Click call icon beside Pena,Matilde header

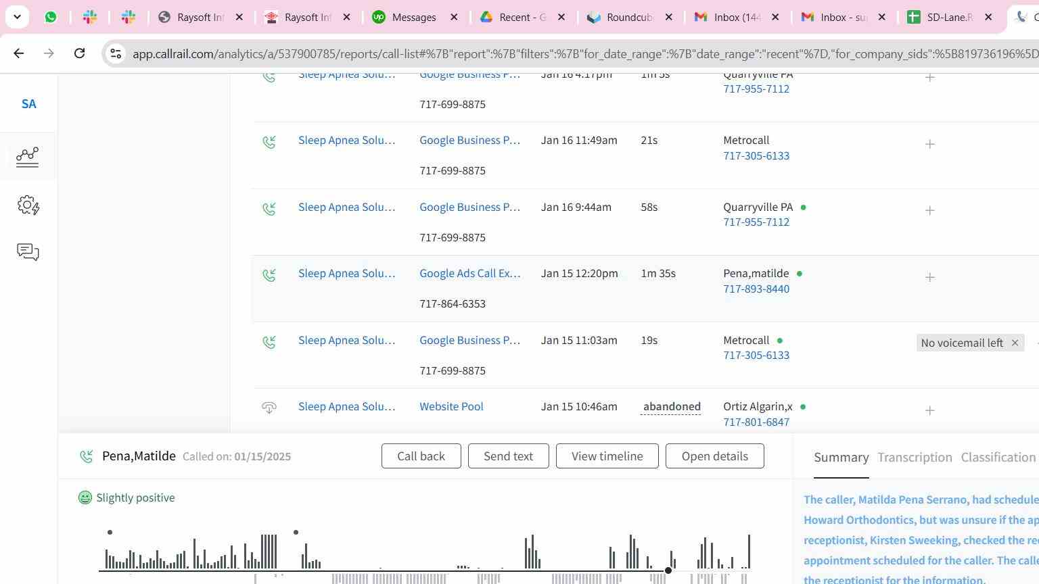click(x=87, y=457)
